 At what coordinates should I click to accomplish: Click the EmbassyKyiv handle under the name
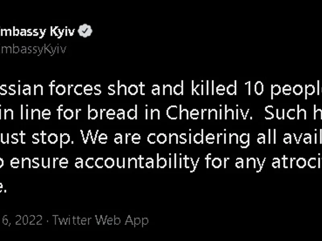point(33,49)
